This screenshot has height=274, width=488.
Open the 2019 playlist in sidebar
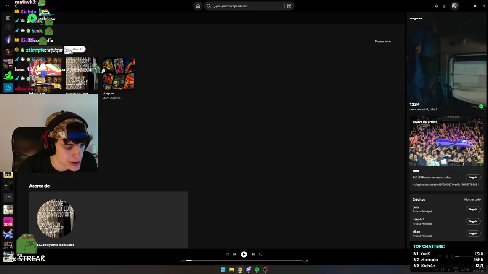[x=8, y=222]
